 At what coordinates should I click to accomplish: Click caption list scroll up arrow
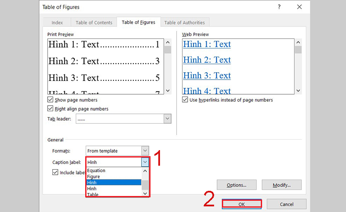tap(145, 171)
